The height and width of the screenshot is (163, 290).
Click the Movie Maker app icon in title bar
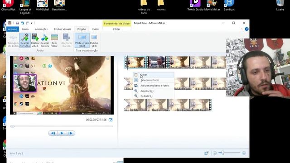point(10,23)
